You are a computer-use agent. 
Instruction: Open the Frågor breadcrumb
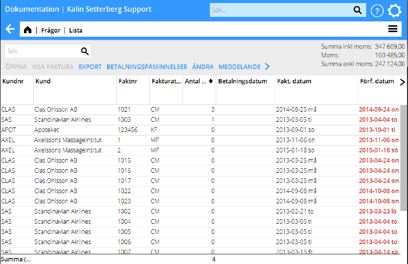(x=50, y=30)
